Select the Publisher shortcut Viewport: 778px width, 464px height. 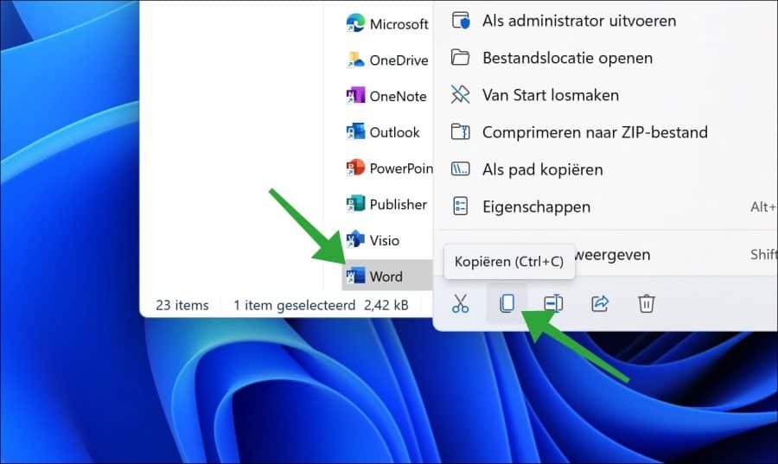coord(387,204)
